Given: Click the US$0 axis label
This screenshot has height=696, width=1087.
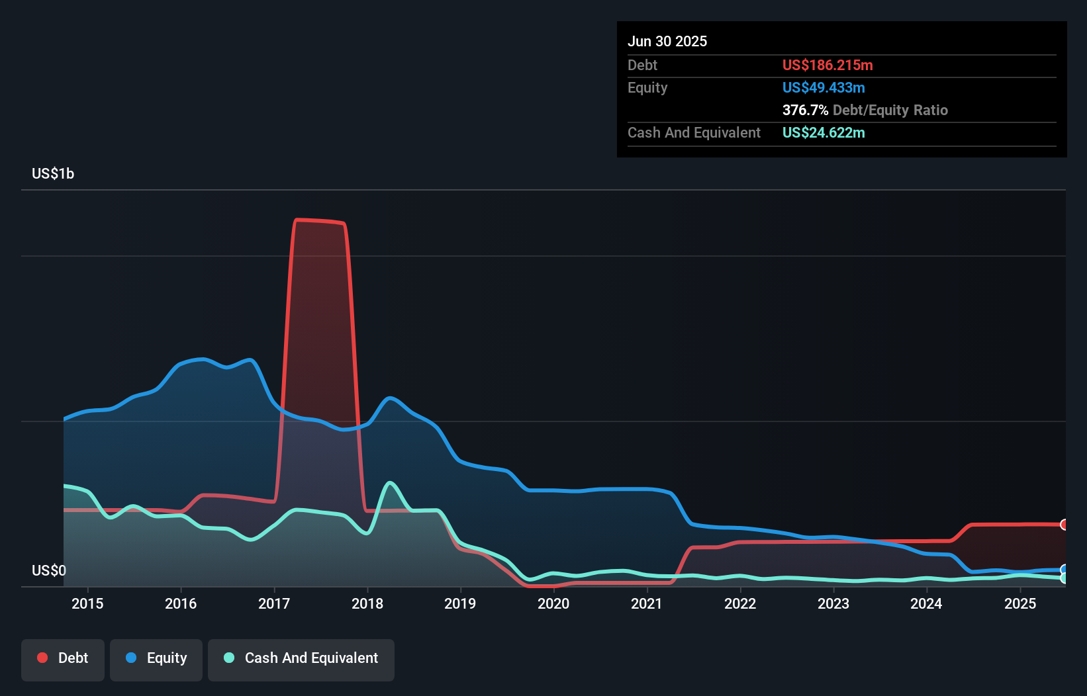Looking at the screenshot, I should pos(49,570).
